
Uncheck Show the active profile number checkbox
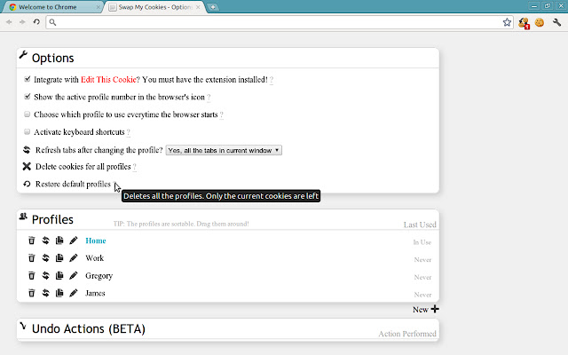pyautogui.click(x=28, y=97)
